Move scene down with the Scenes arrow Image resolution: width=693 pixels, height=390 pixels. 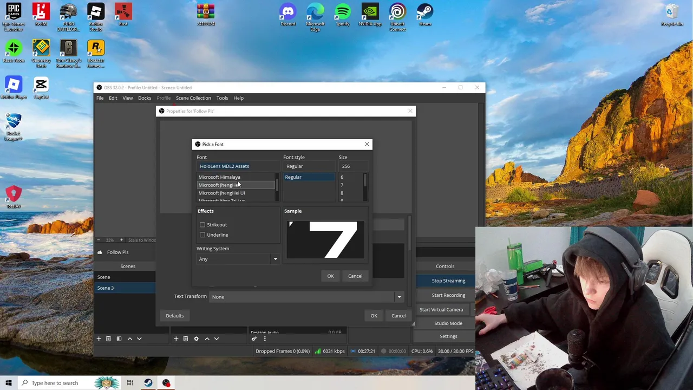[139, 339]
